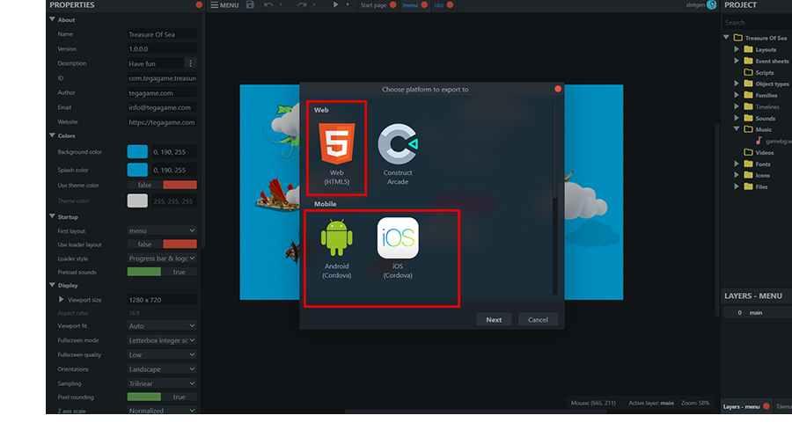Image resolution: width=792 pixels, height=430 pixels.
Task: Open the Orientations dropdown
Action: pyautogui.click(x=162, y=369)
